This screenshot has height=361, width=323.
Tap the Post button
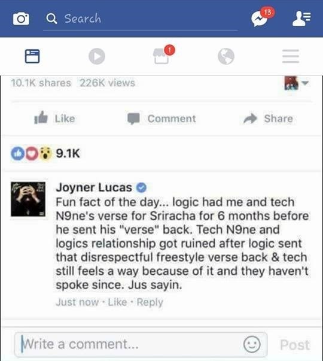295,345
